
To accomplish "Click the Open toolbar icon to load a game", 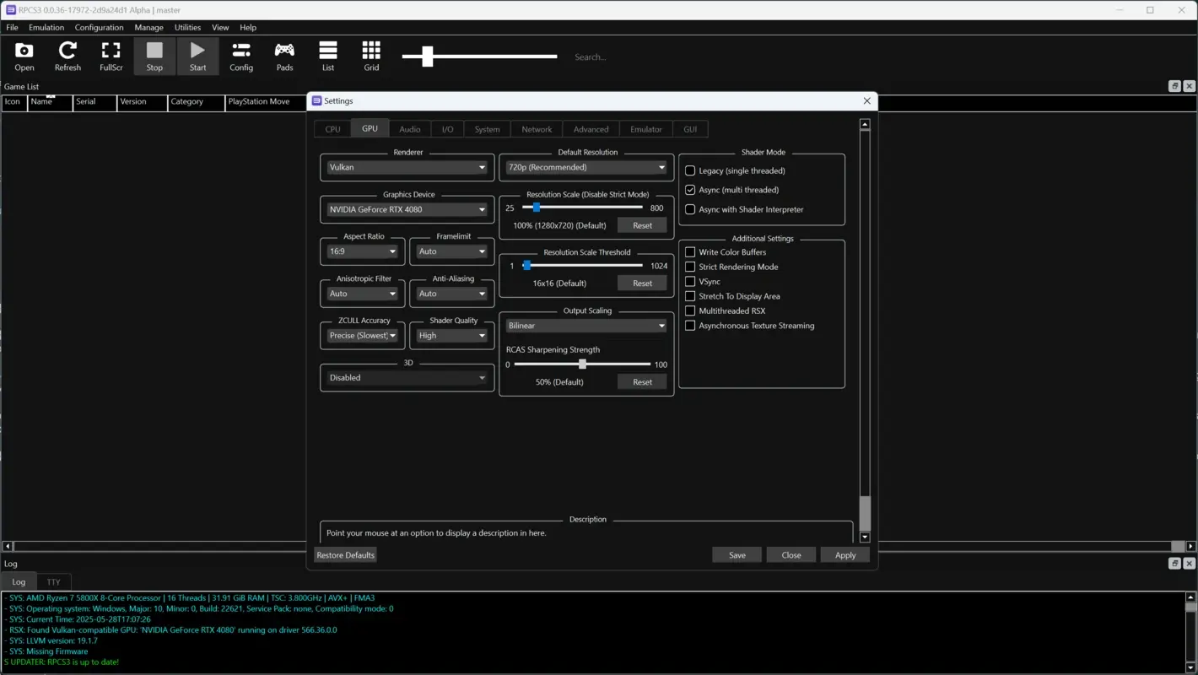I will pyautogui.click(x=24, y=56).
